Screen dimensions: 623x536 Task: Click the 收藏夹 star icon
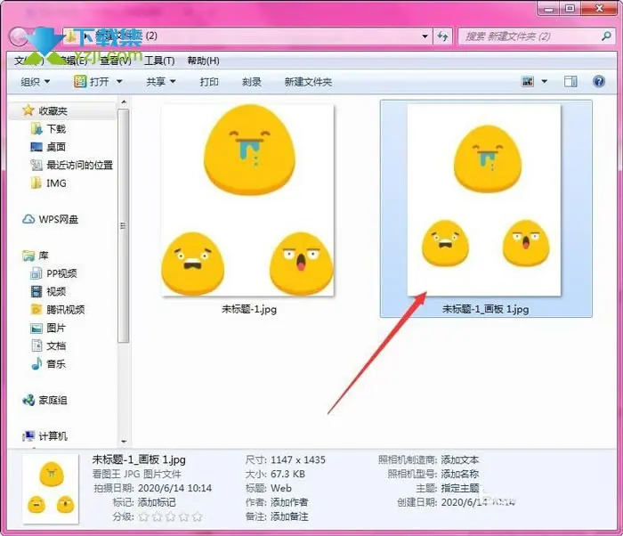[28, 110]
